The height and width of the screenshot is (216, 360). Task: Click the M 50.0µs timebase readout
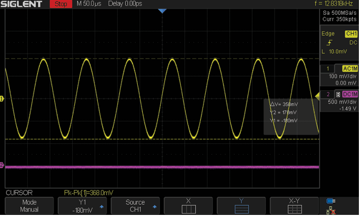click(89, 4)
